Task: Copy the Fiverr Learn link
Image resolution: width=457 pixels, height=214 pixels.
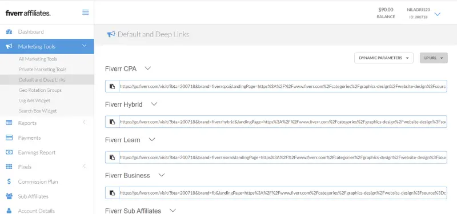Action: tap(112, 158)
